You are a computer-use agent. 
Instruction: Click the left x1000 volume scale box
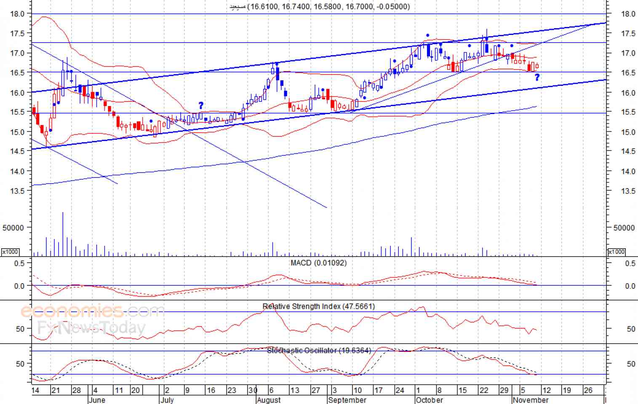coord(10,252)
